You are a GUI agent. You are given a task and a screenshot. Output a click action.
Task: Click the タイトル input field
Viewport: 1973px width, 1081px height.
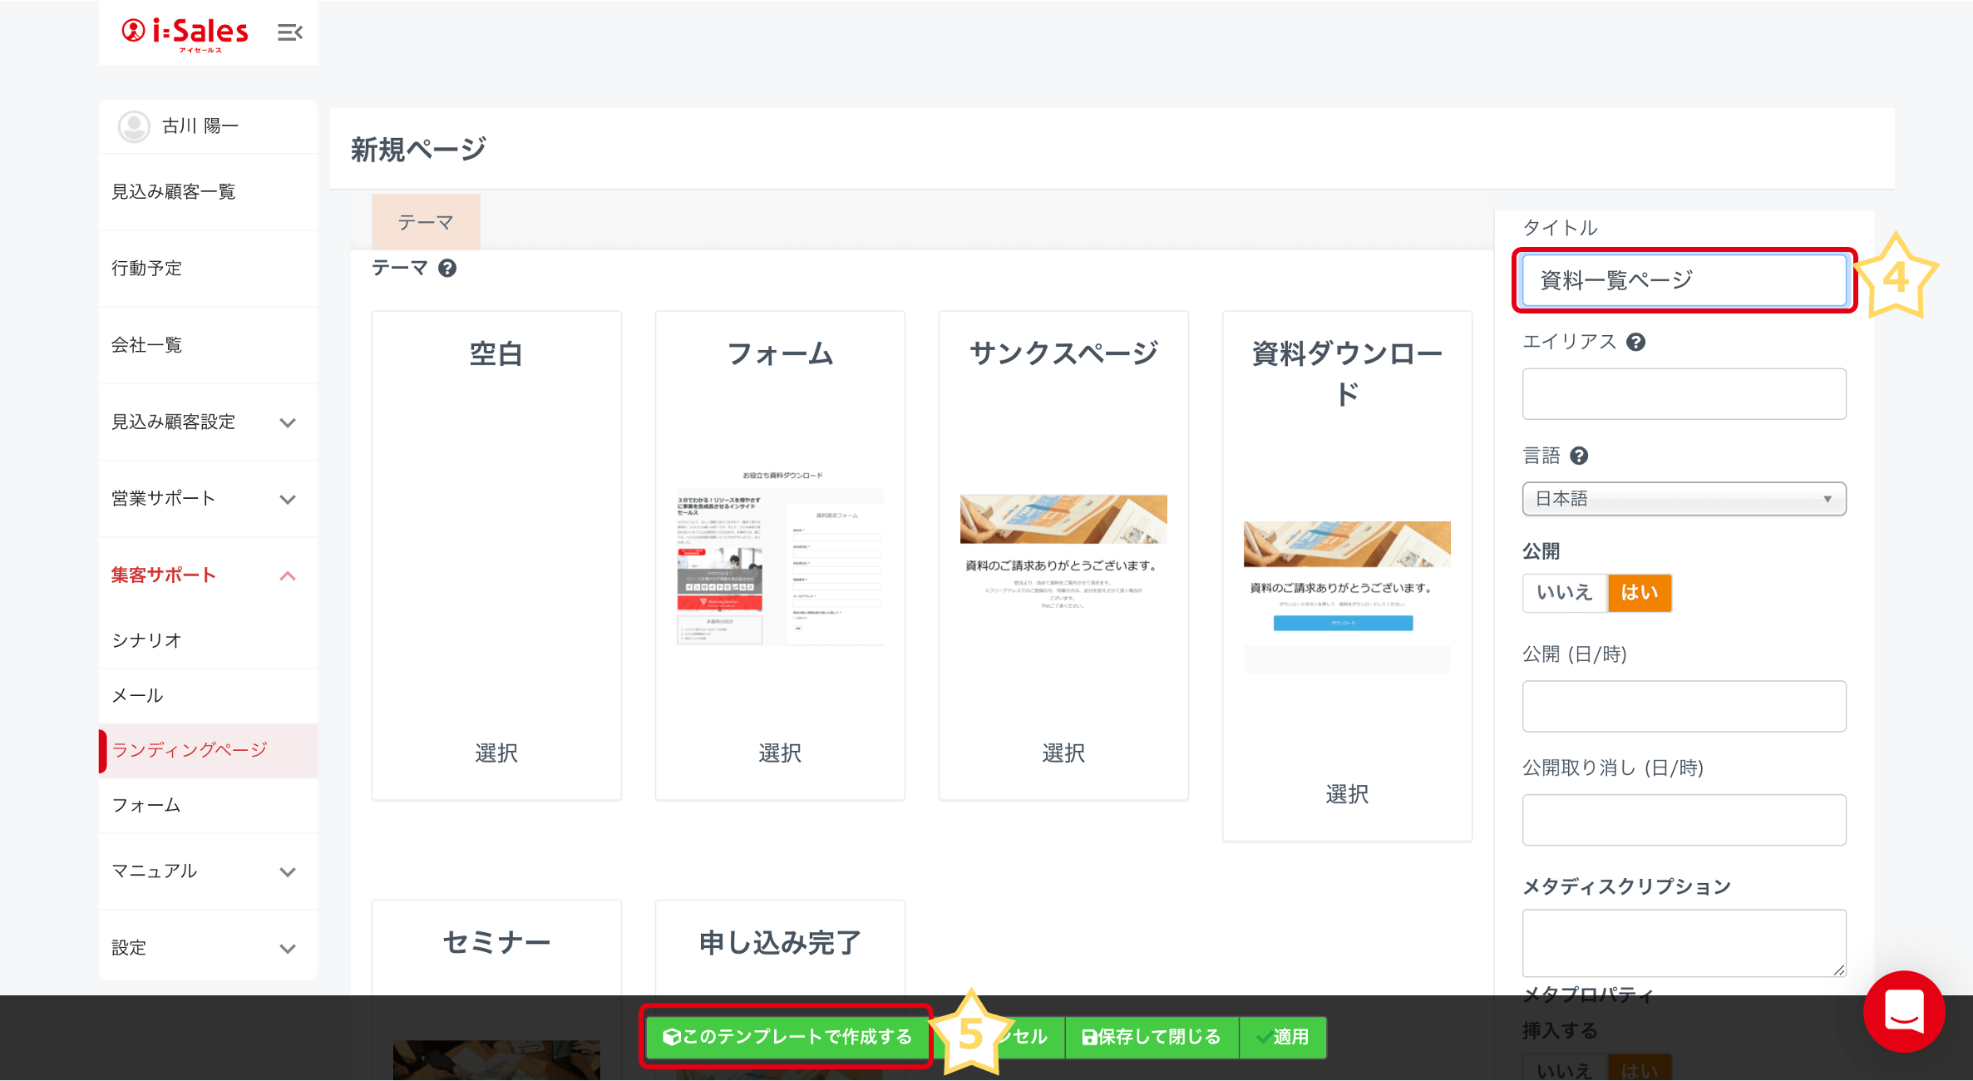point(1684,280)
